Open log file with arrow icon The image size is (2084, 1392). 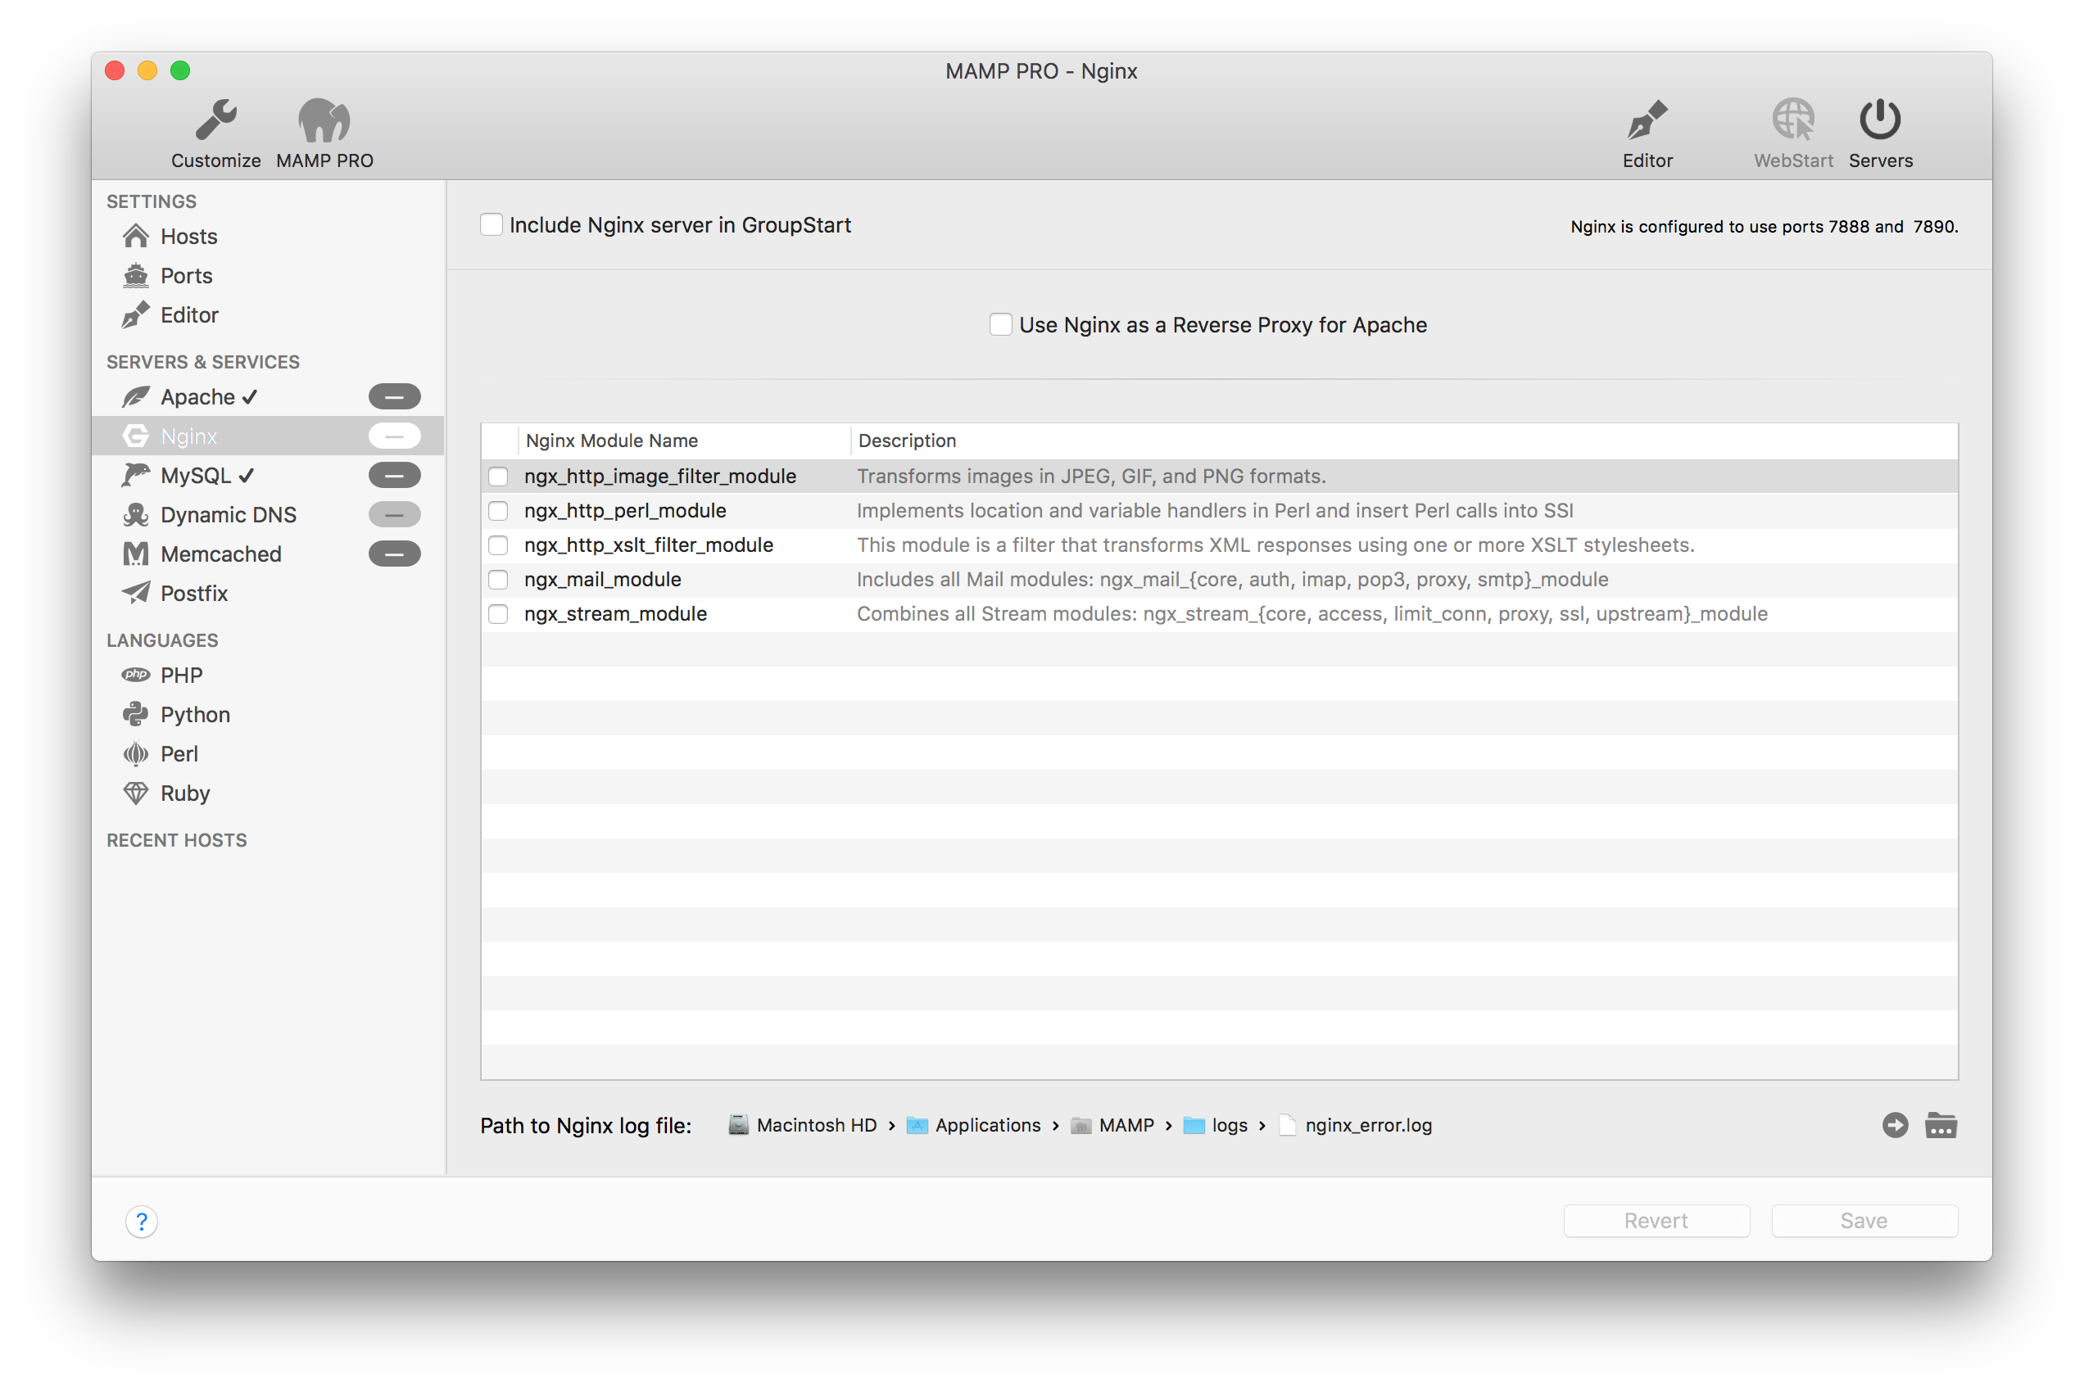1895,1125
